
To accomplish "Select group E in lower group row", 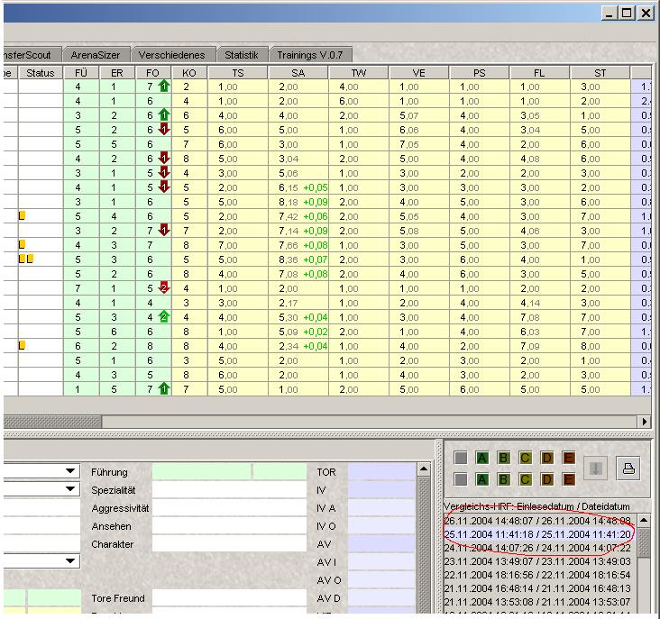I will pyautogui.click(x=569, y=479).
